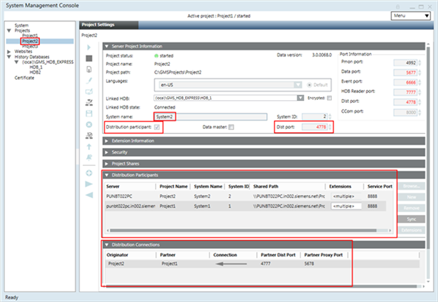Click the upward arrow toolbar icon

pos(89,145)
